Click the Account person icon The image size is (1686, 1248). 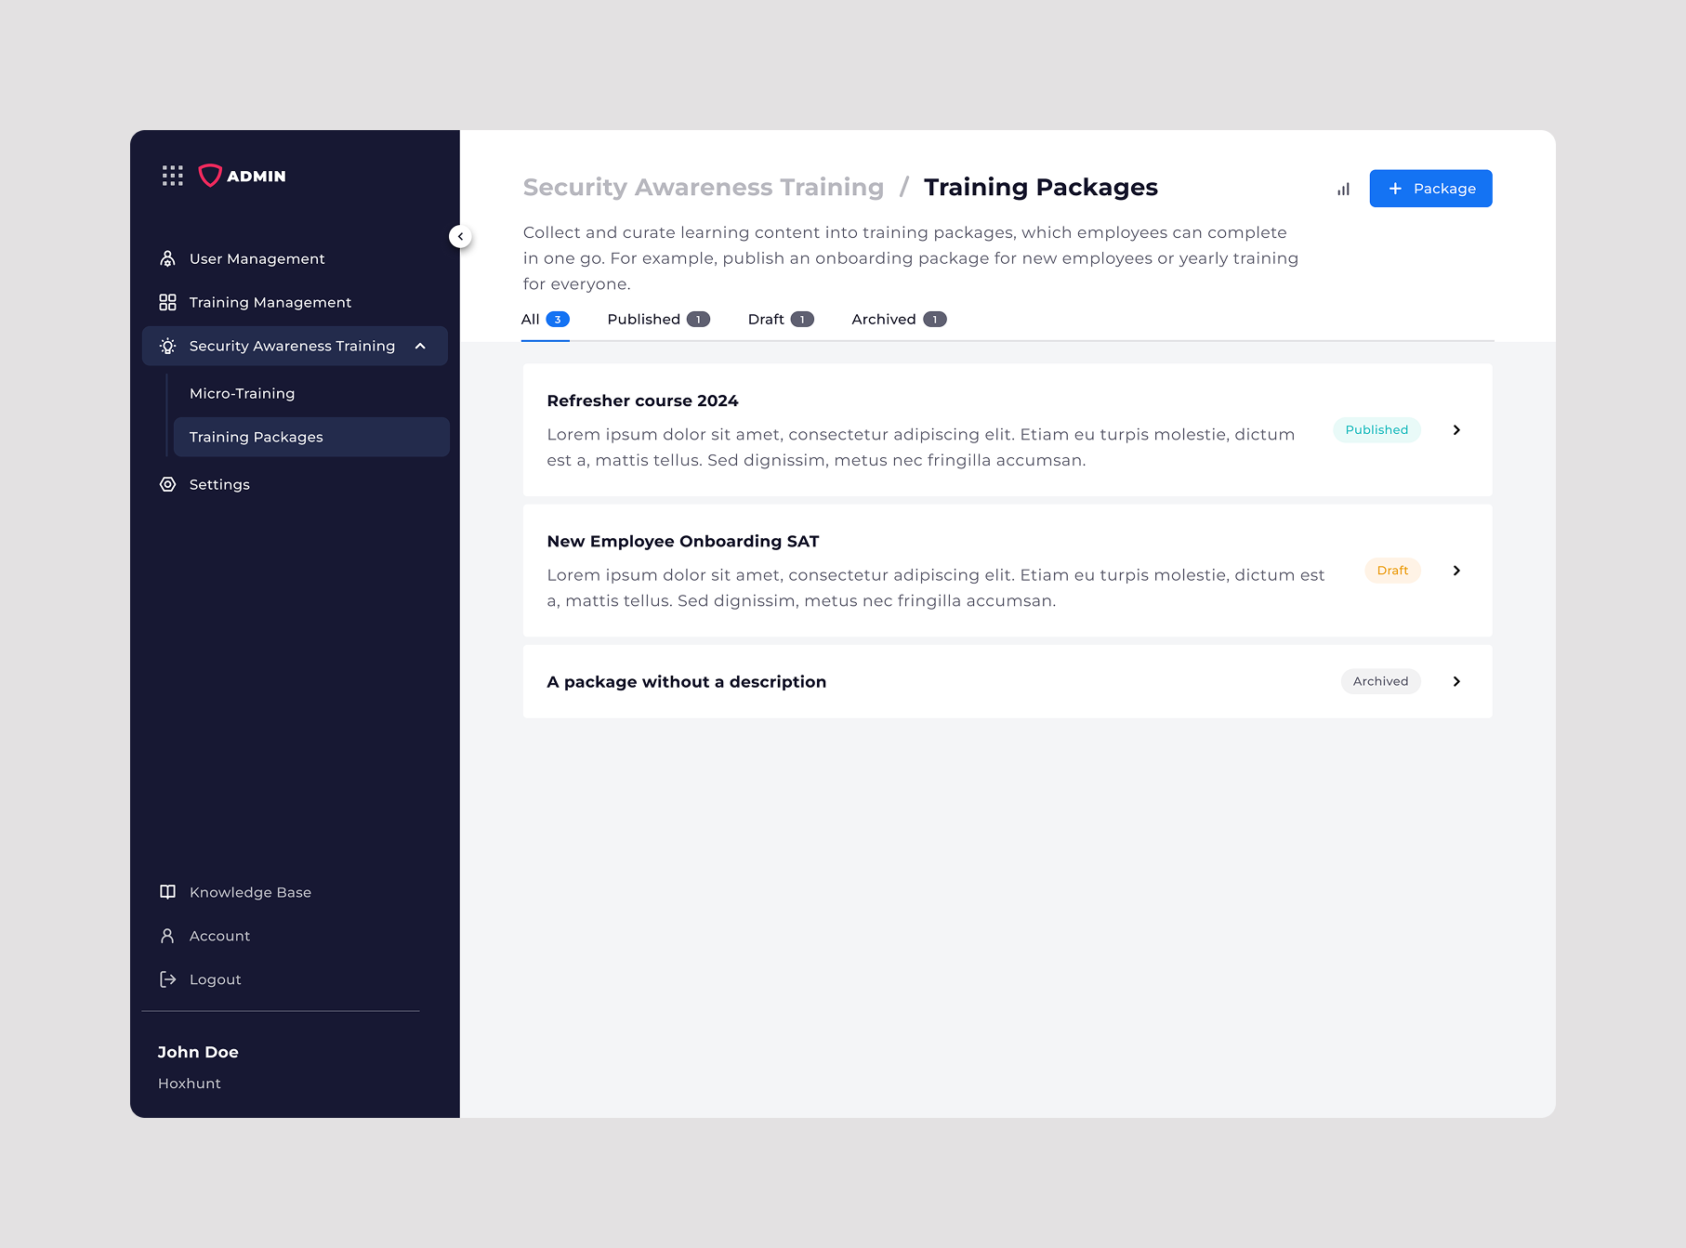167,936
